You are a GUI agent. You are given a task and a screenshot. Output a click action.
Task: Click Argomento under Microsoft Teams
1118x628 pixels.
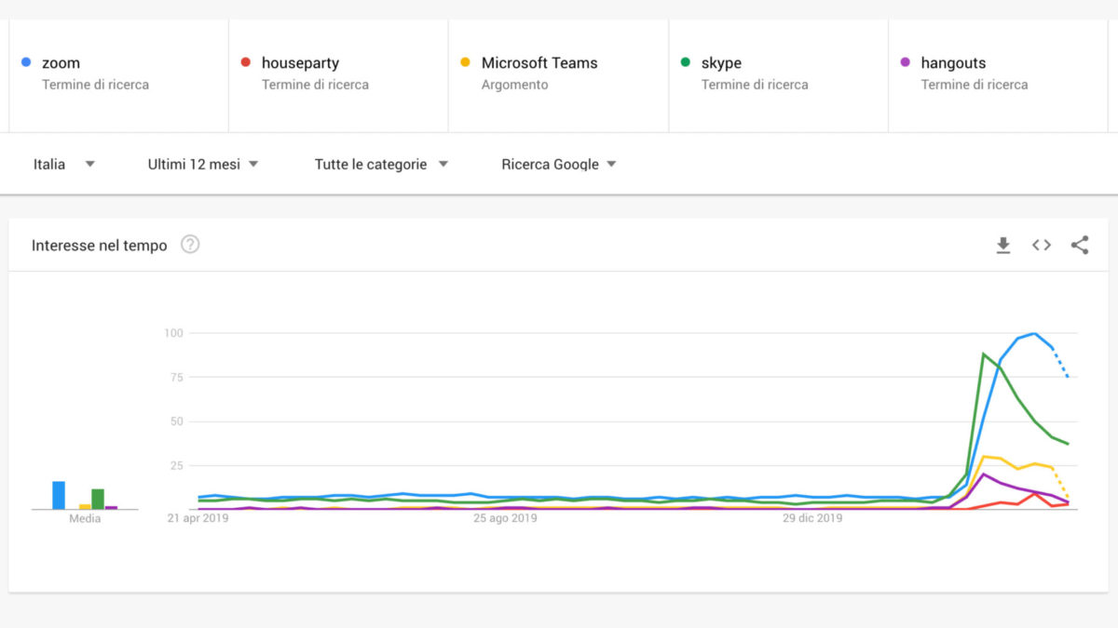pos(514,85)
